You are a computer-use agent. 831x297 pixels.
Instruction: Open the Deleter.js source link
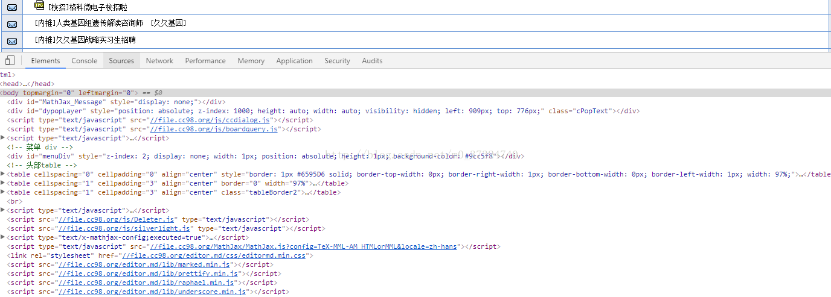pyautogui.click(x=117, y=219)
